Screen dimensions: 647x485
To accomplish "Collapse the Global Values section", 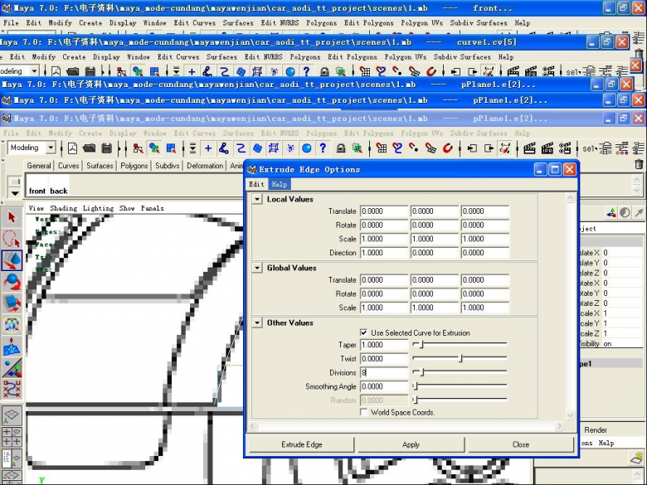I will (x=257, y=268).
